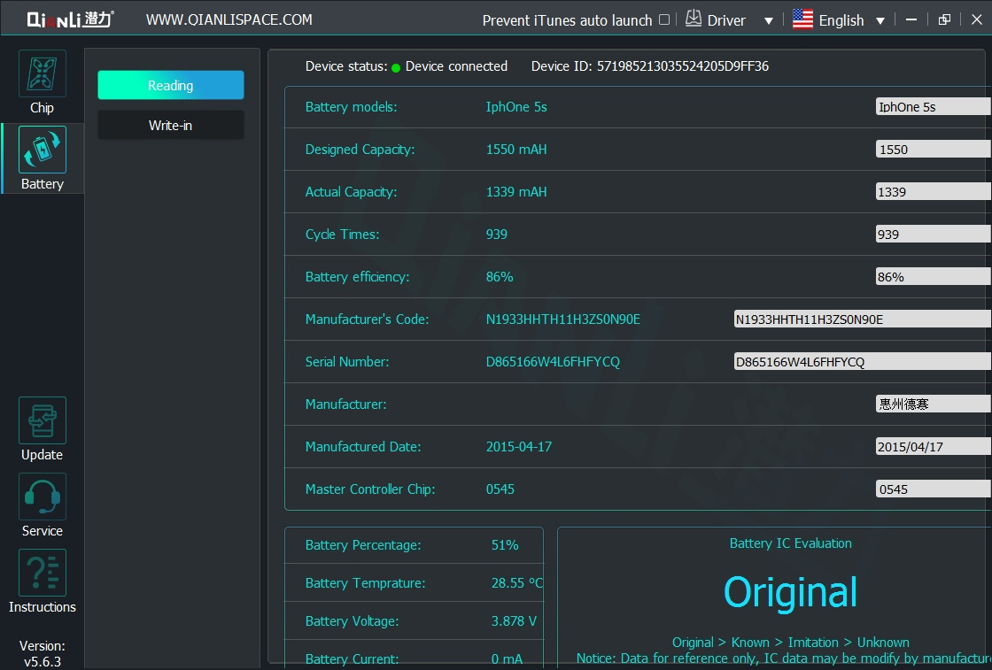Click the QianLi logo
This screenshot has height=670, width=992.
click(70, 19)
